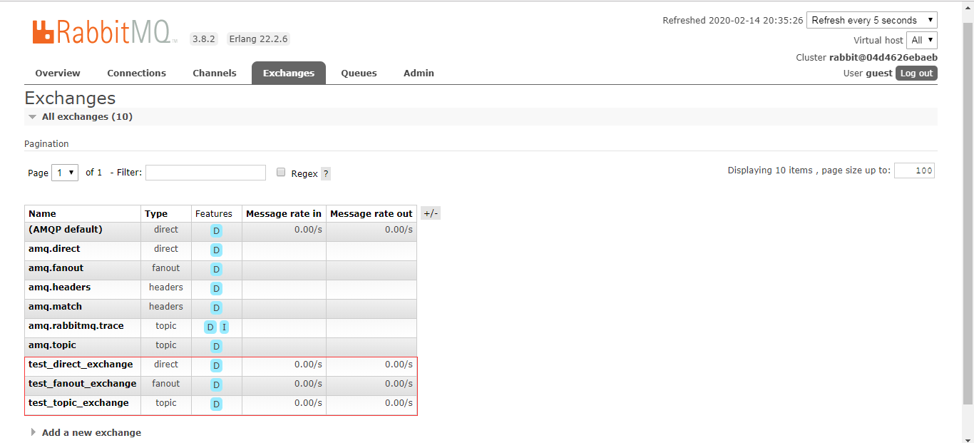
Task: Sort by the Type column header
Action: coord(156,214)
